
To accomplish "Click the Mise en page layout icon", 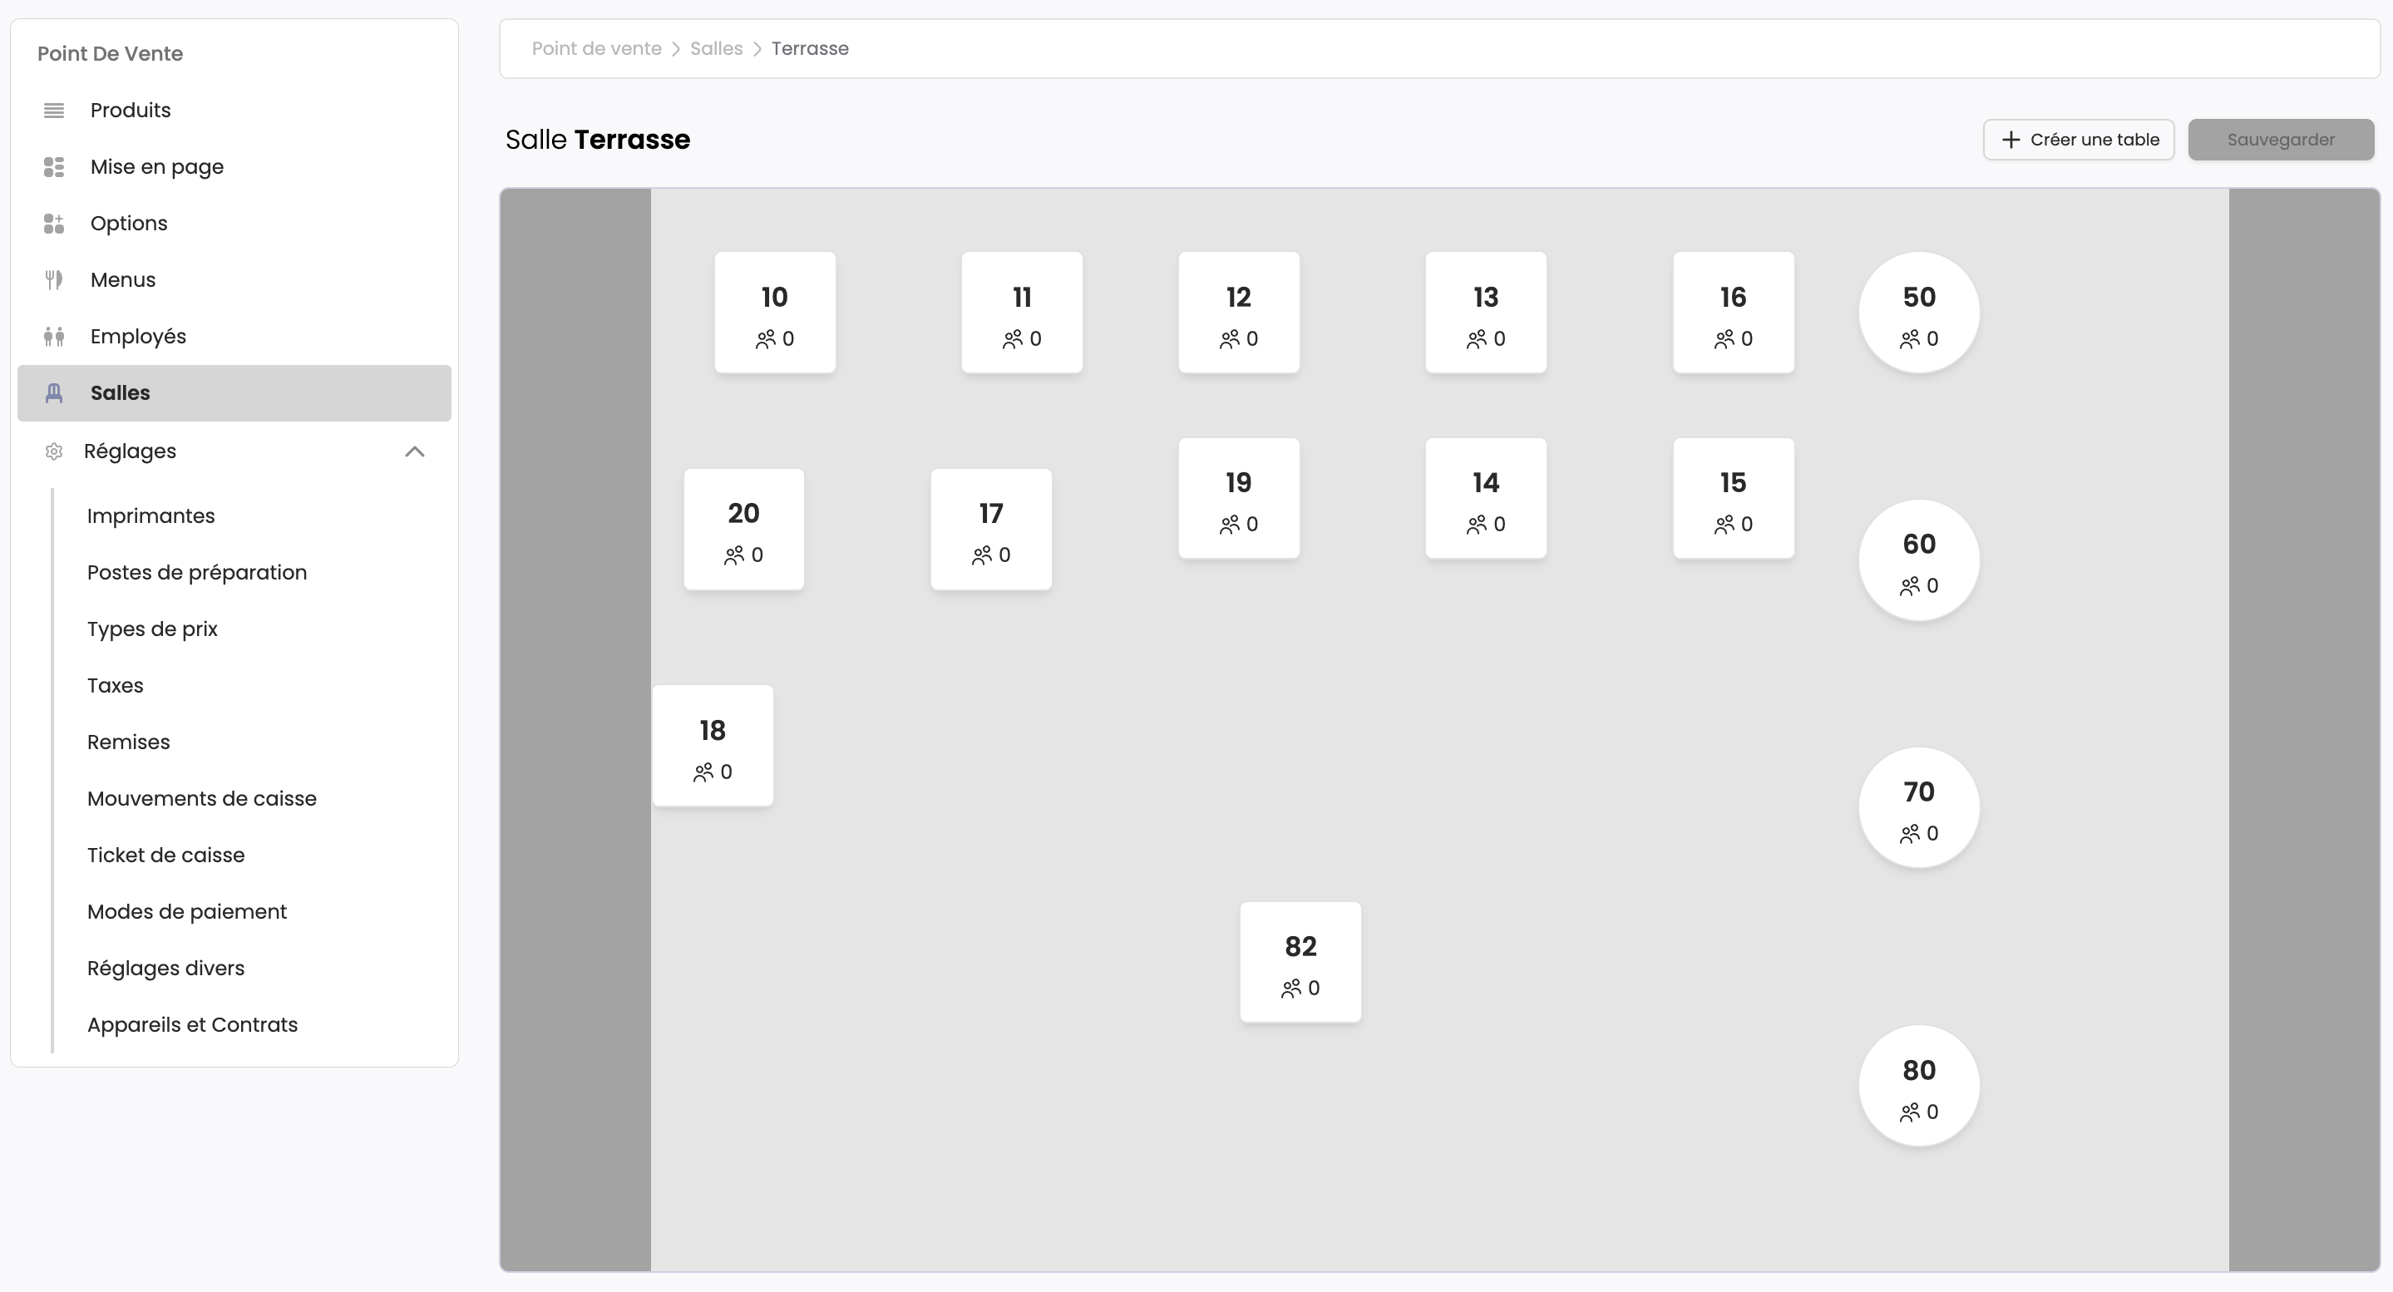I will click(x=54, y=167).
